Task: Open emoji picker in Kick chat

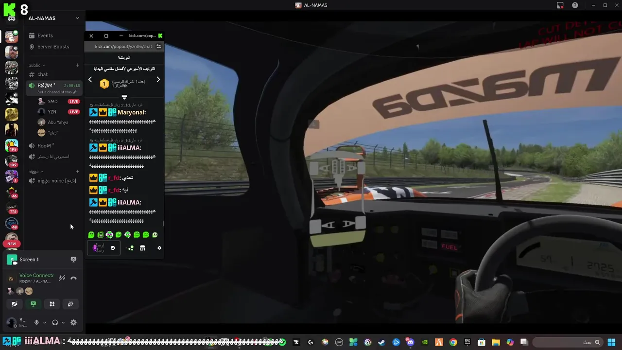Action: click(x=113, y=248)
